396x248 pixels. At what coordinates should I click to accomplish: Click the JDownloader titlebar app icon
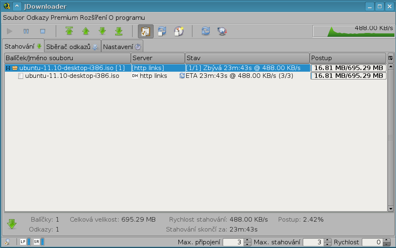pos(7,6)
